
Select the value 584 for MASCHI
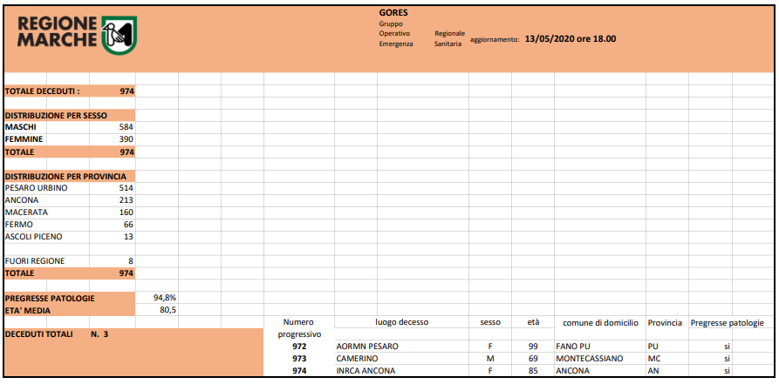(126, 127)
